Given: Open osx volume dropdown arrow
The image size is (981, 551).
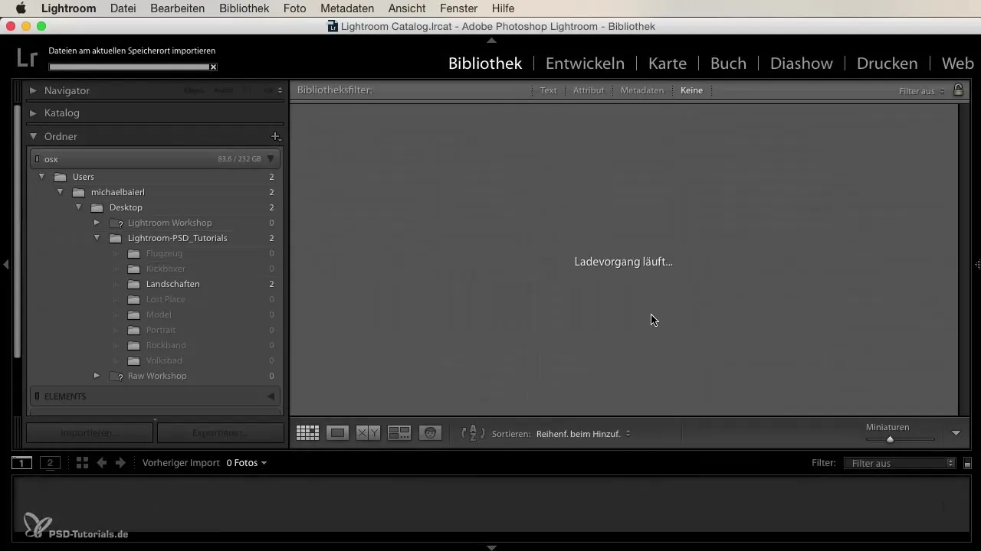Looking at the screenshot, I should (271, 159).
